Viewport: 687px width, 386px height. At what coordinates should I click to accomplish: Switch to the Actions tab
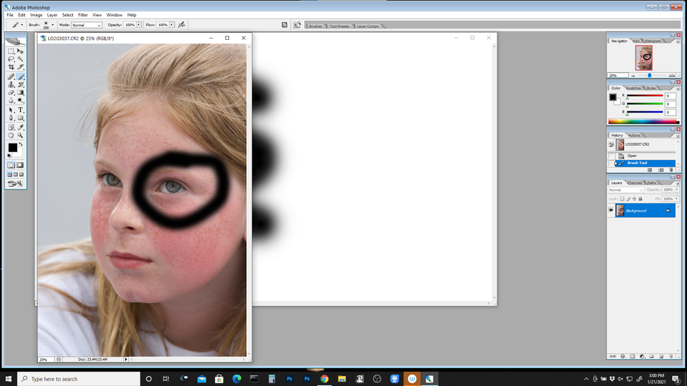(634, 136)
